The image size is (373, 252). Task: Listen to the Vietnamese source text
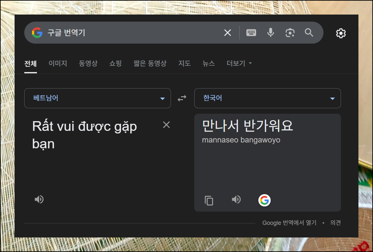click(39, 199)
